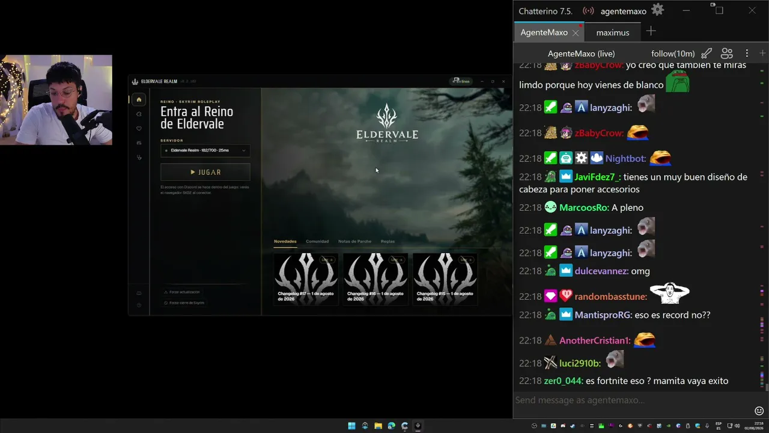Image resolution: width=769 pixels, height=433 pixels.
Task: Click username MarcoosRo in chat
Action: pyautogui.click(x=584, y=207)
